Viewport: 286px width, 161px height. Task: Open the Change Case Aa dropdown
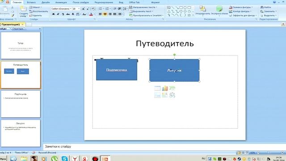tap(84, 14)
